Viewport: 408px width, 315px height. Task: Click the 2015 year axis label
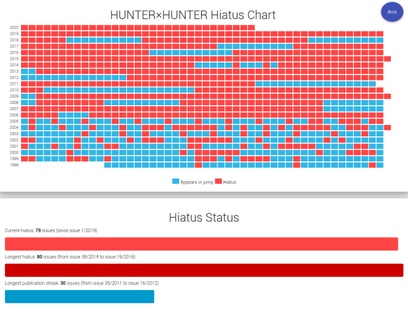14,59
